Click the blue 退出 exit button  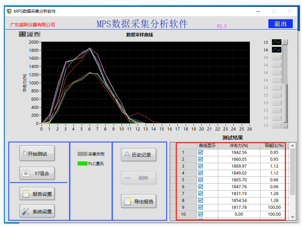[280, 24]
